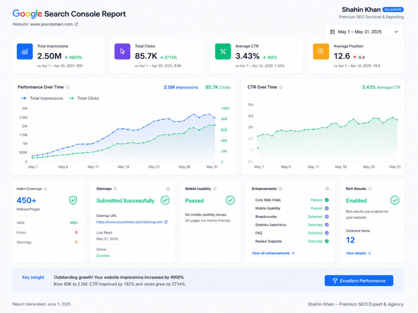Open the info icon next to Rich Results
418x313 pixels.
370,189
